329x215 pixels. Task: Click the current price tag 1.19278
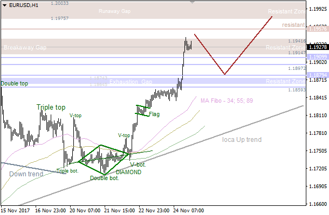coord(317,47)
